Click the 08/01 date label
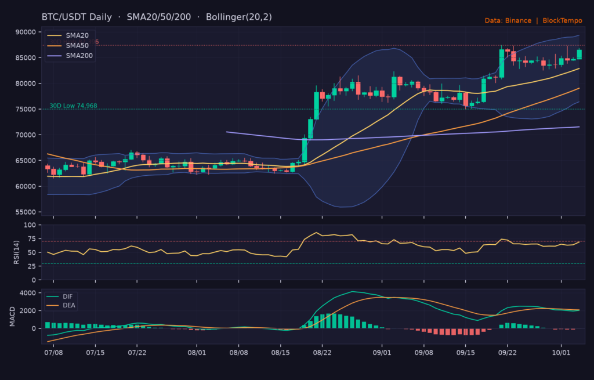Image resolution: width=594 pixels, height=380 pixels. tap(197, 353)
